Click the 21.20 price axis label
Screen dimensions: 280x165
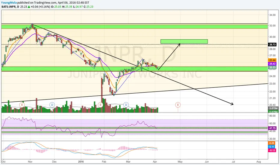[272, 98]
